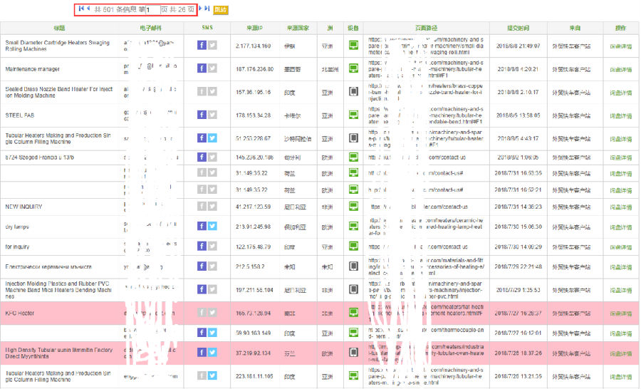This screenshot has height=389, width=641.
Task: Focus the page number input field
Action: coord(152,9)
